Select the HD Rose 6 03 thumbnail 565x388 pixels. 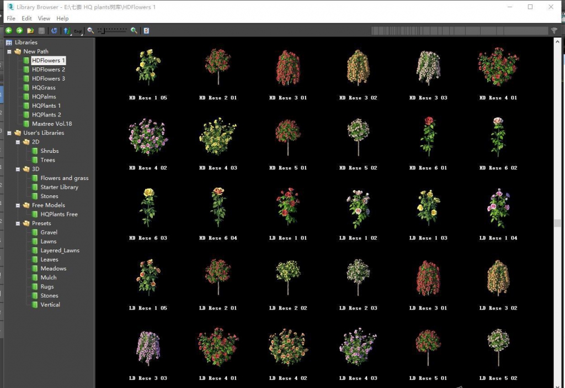[x=148, y=207]
